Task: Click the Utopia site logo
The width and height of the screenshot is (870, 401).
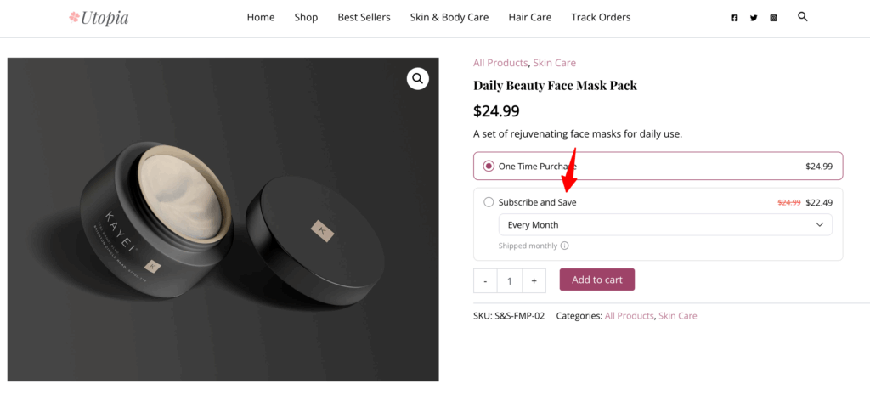Action: click(99, 17)
